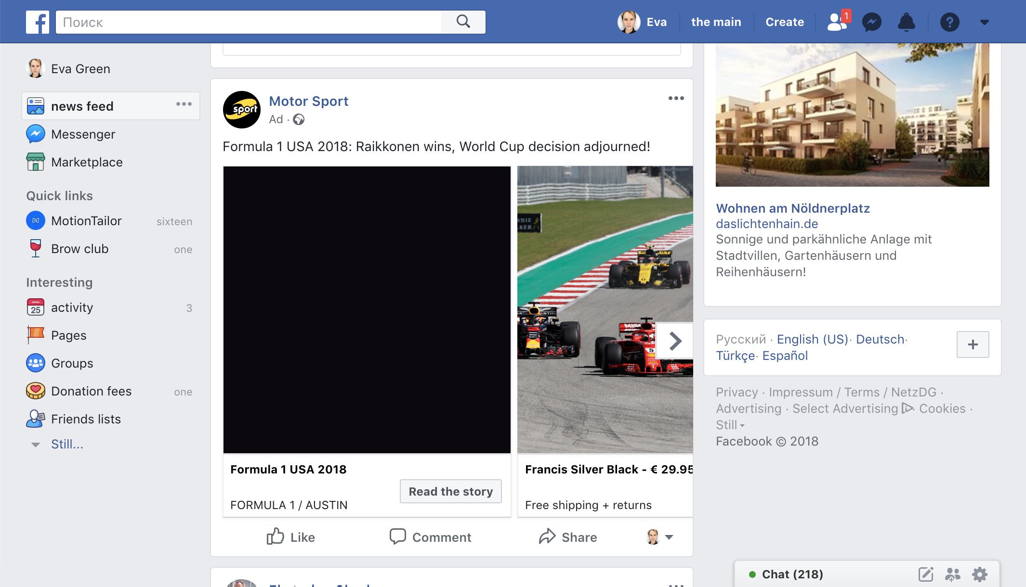The width and height of the screenshot is (1026, 587).
Task: Click the search magnifier button
Action: point(463,22)
